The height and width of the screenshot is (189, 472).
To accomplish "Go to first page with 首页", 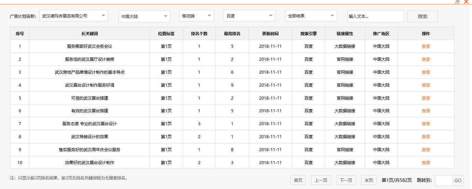I will point(298,180).
